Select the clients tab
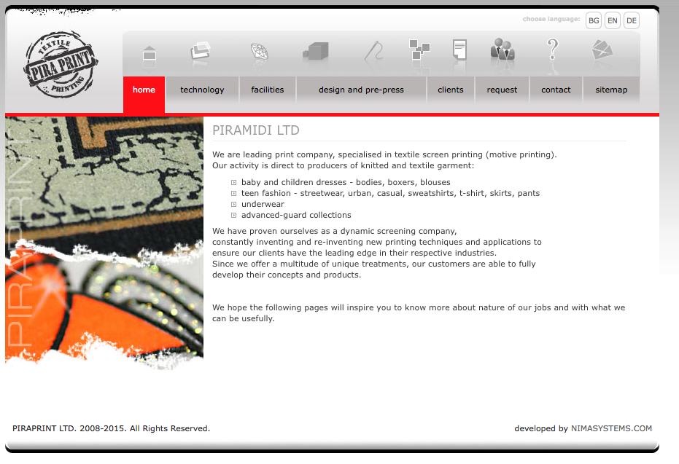The width and height of the screenshot is (679, 464). tap(451, 90)
